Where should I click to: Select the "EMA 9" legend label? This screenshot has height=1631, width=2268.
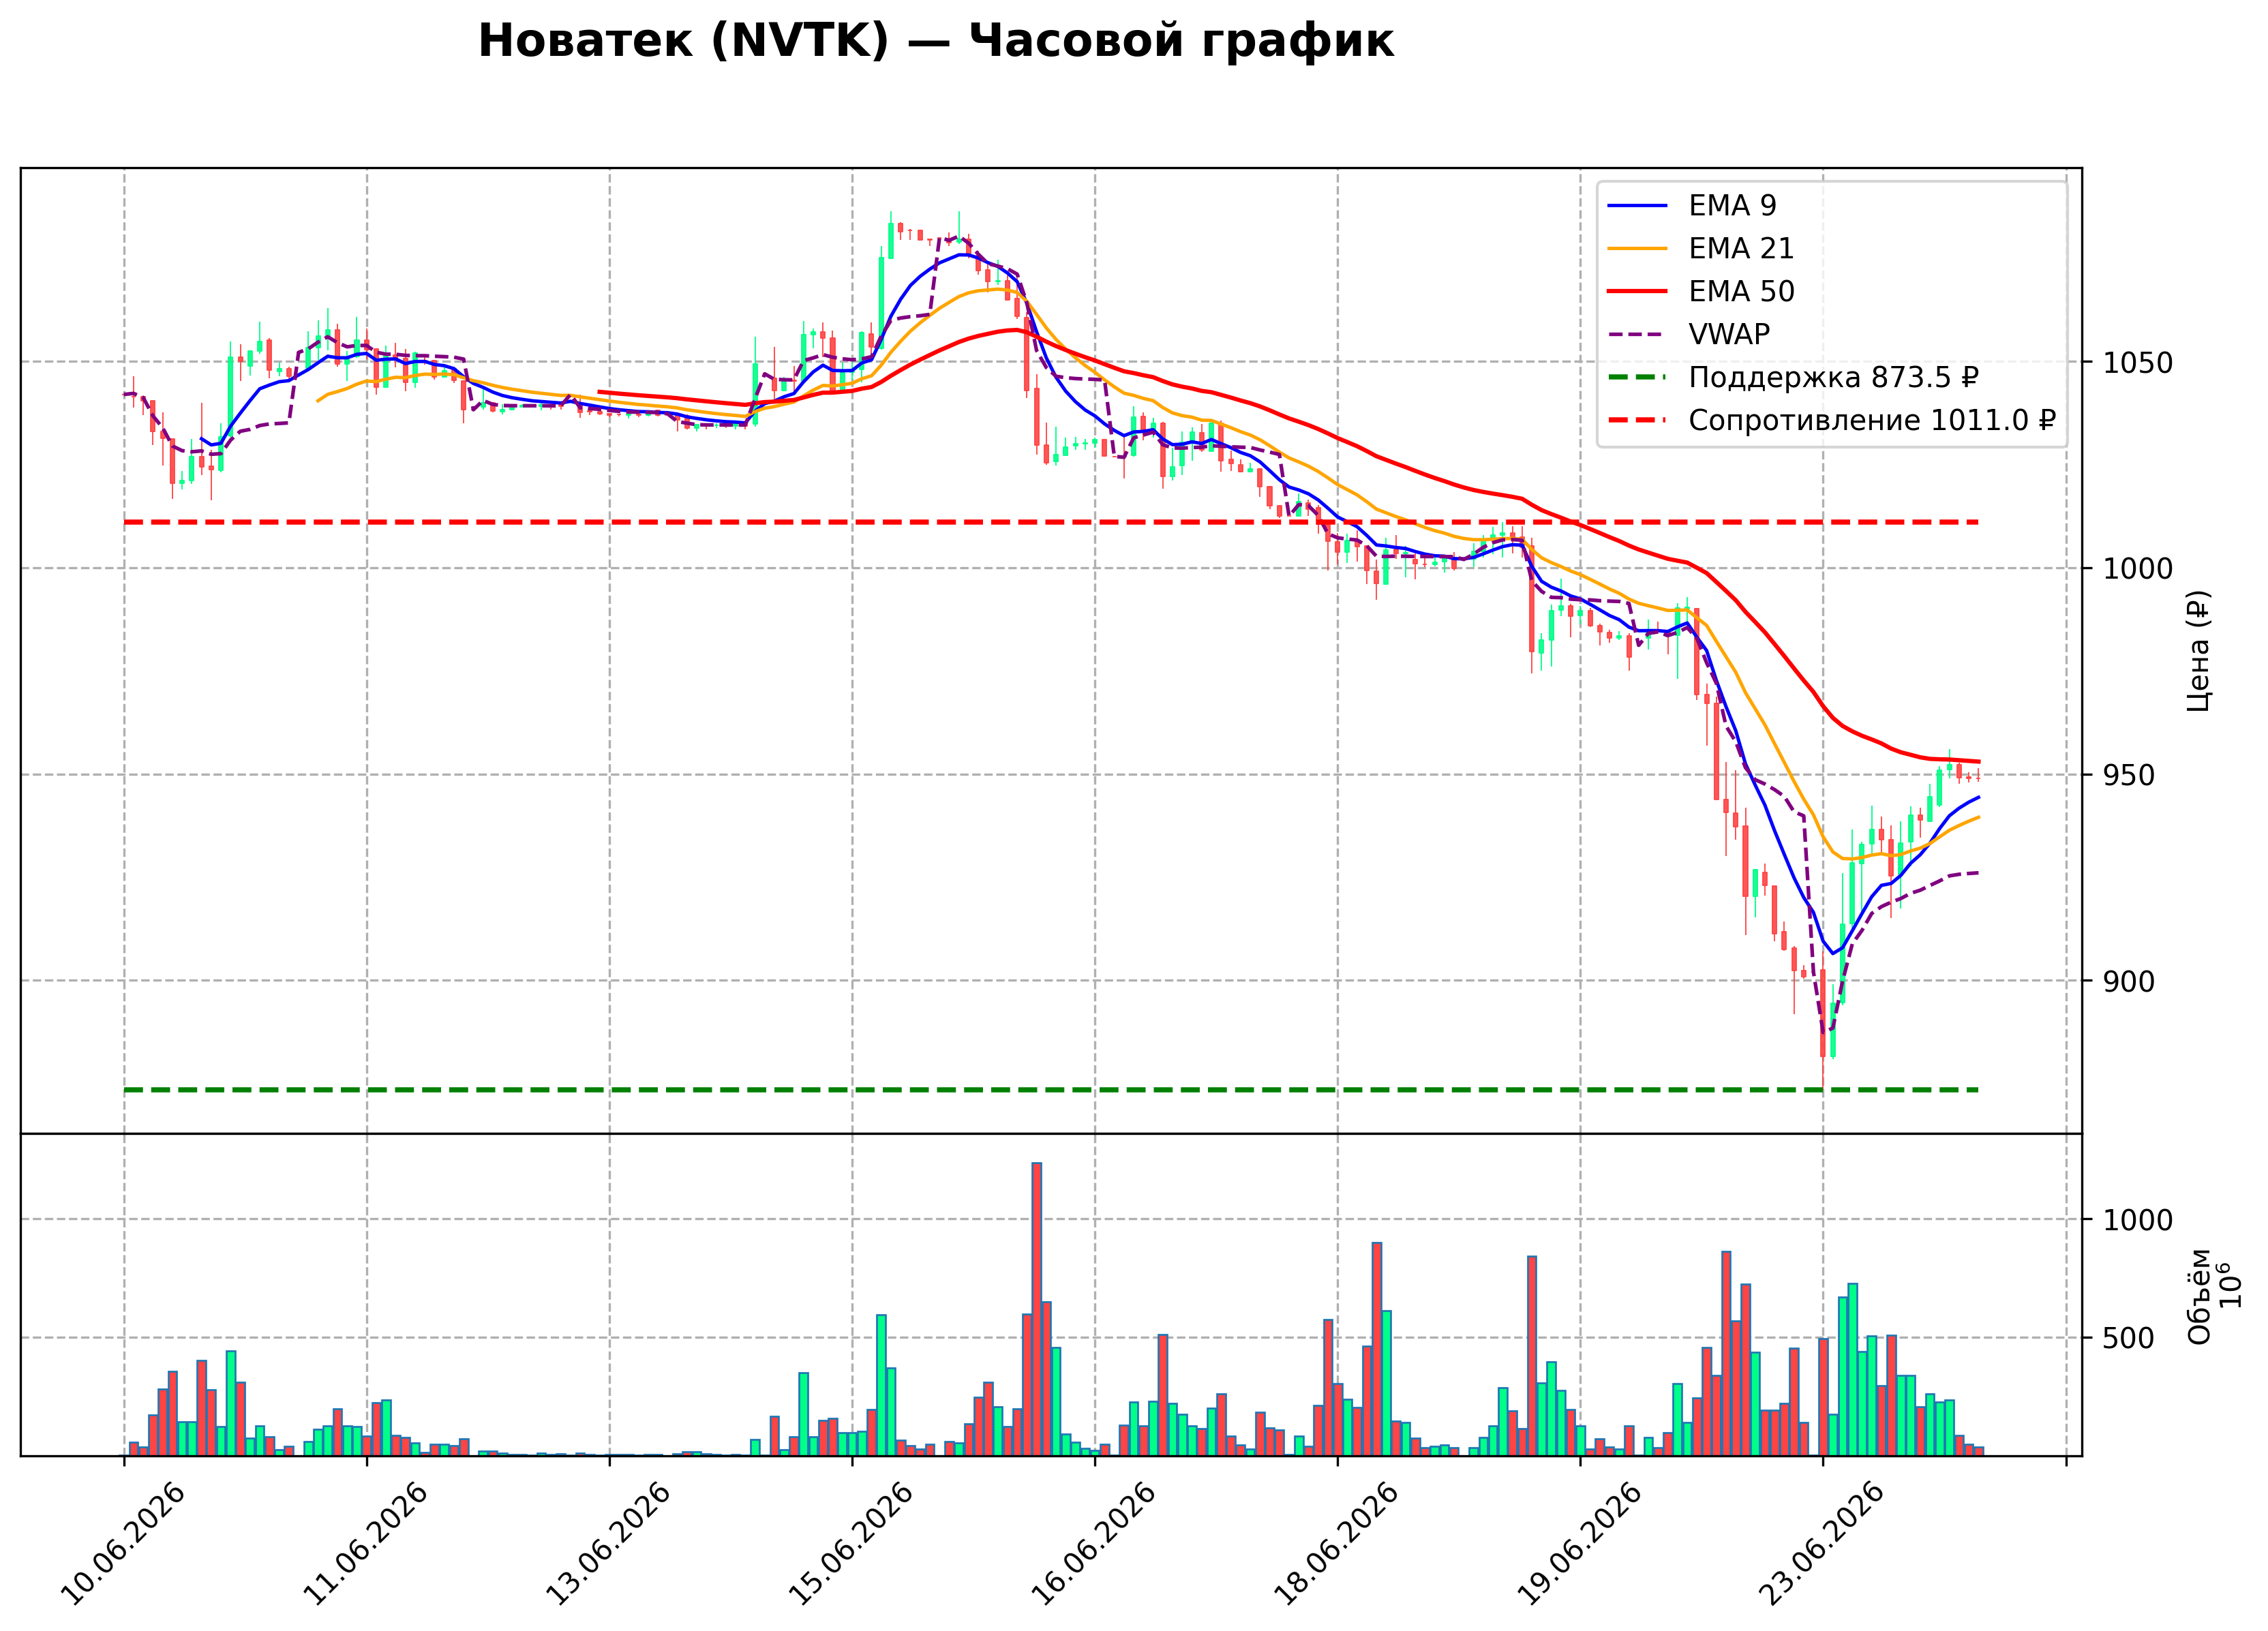[1732, 205]
